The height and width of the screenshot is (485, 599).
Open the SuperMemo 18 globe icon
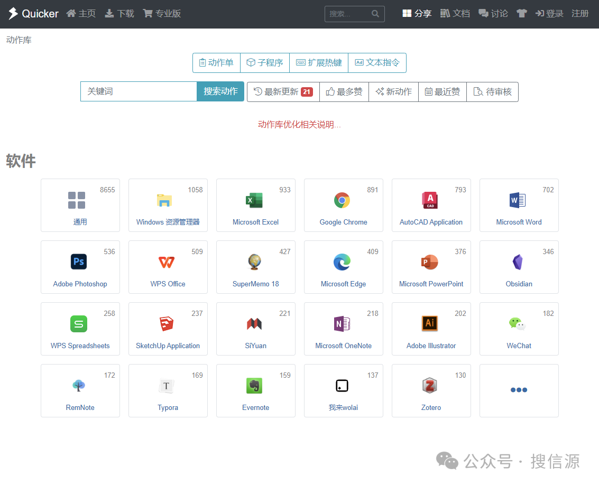click(x=254, y=262)
